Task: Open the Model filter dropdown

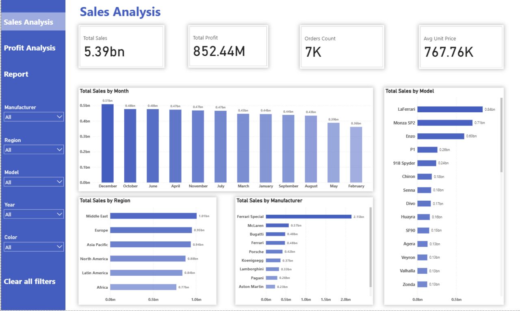Action: click(x=34, y=182)
